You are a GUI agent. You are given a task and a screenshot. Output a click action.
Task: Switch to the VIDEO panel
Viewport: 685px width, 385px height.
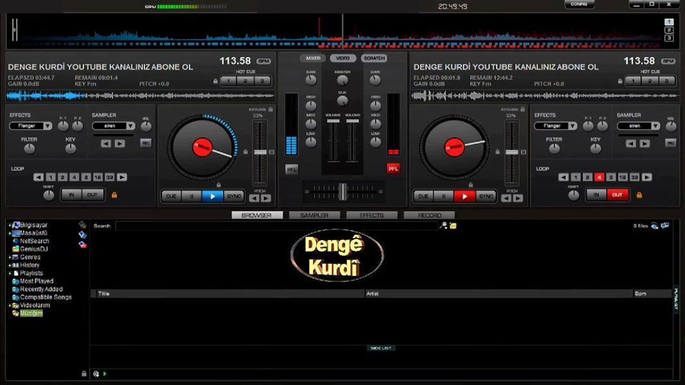coord(343,58)
